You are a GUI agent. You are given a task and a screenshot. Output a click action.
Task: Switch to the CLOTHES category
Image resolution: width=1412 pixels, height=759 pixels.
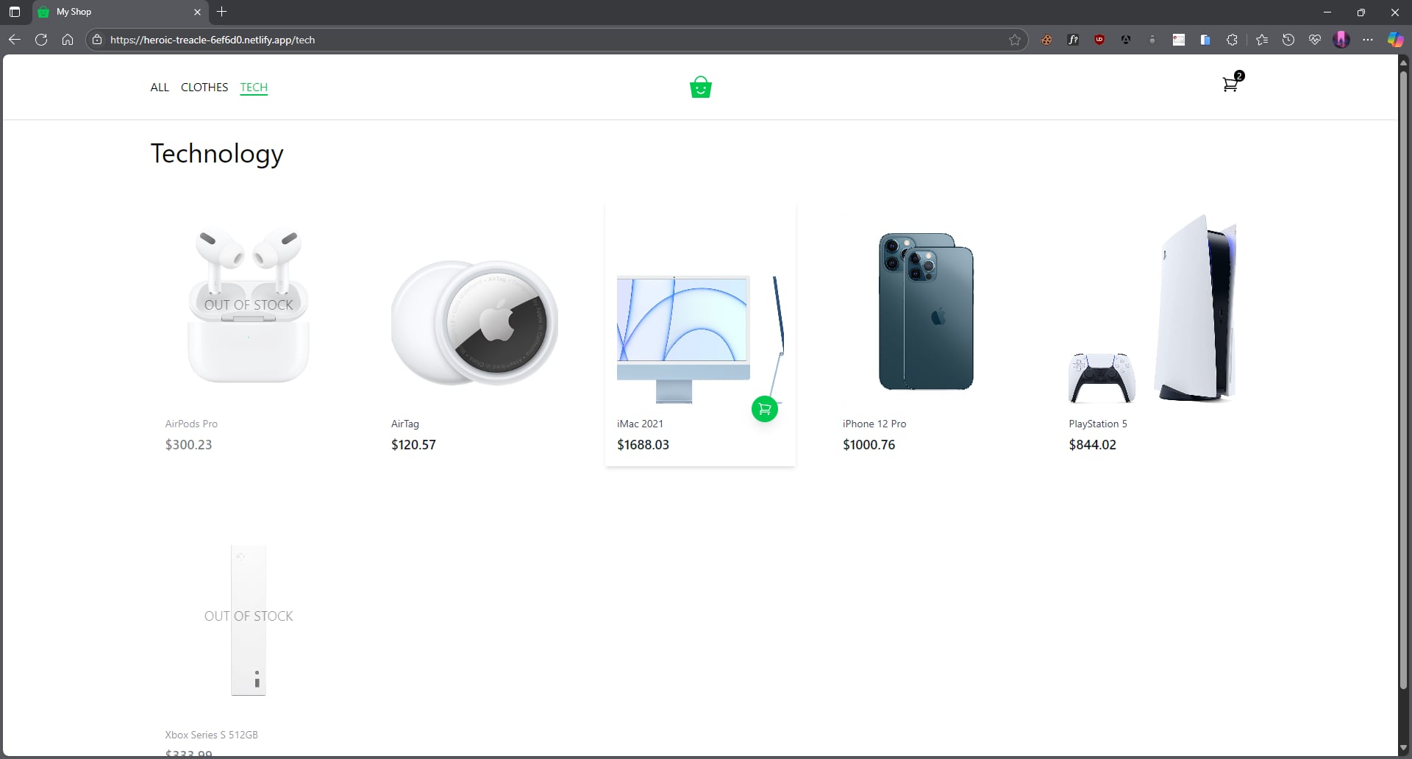point(204,88)
